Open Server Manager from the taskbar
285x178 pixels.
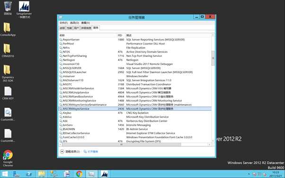click(17, 174)
